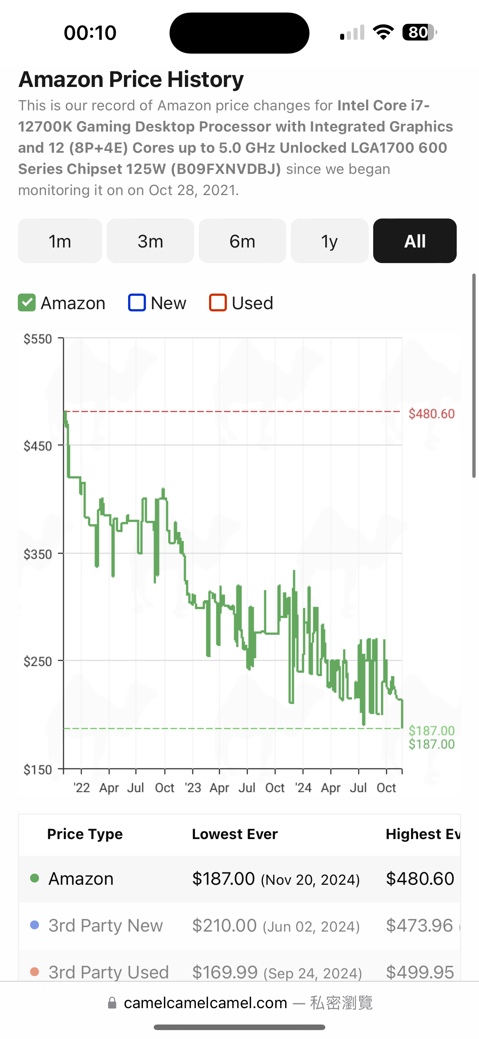Switch to the 6m time range
479x1039 pixels.
pyautogui.click(x=242, y=241)
